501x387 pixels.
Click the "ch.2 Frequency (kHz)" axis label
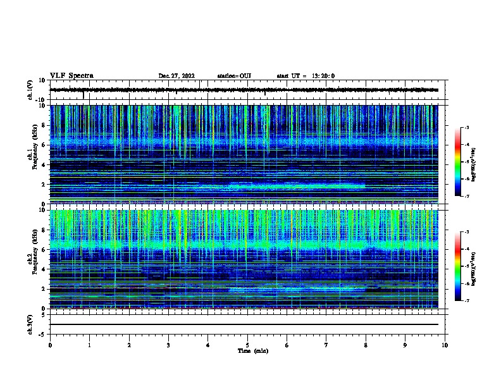33,252
